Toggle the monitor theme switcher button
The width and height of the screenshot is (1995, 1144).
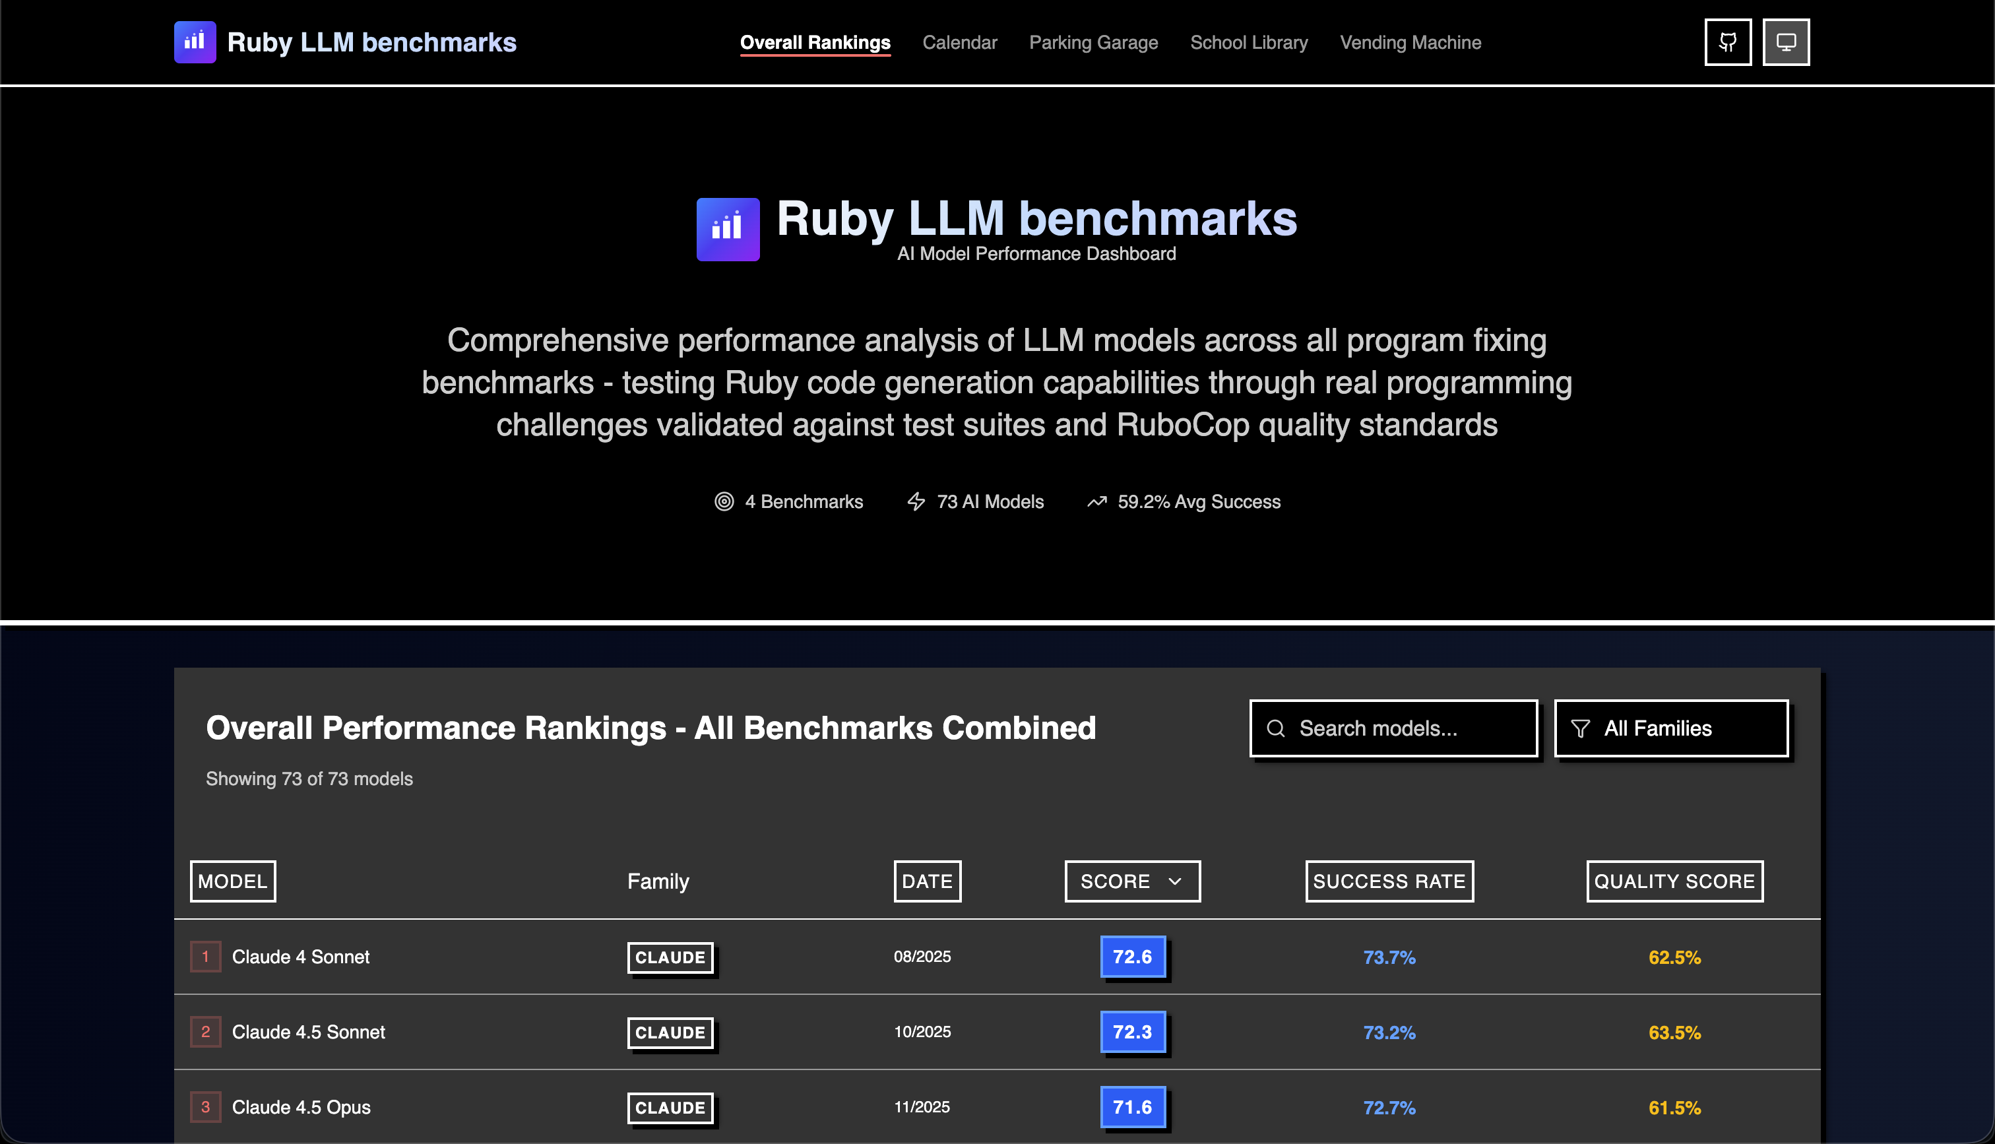[x=1785, y=42]
